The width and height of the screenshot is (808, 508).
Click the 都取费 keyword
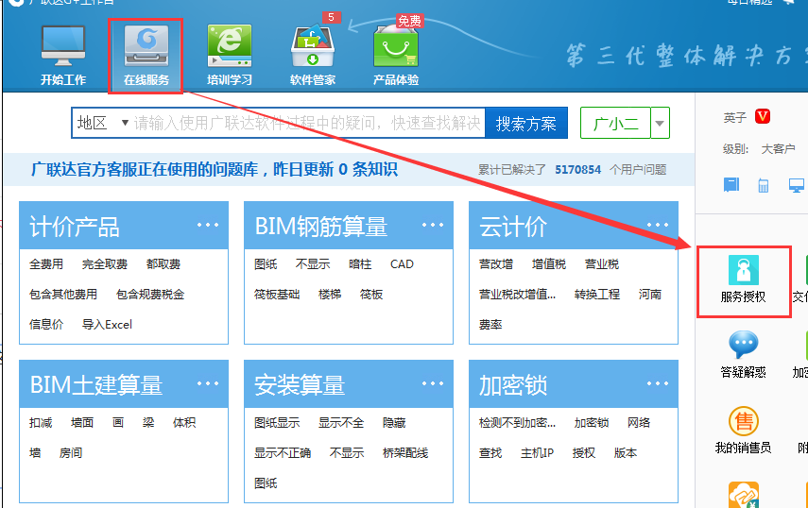click(163, 264)
